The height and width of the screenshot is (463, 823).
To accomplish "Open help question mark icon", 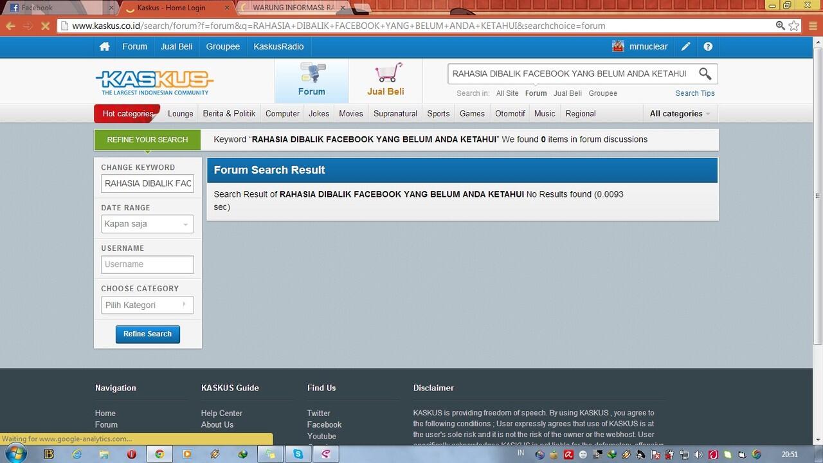I will [x=708, y=46].
